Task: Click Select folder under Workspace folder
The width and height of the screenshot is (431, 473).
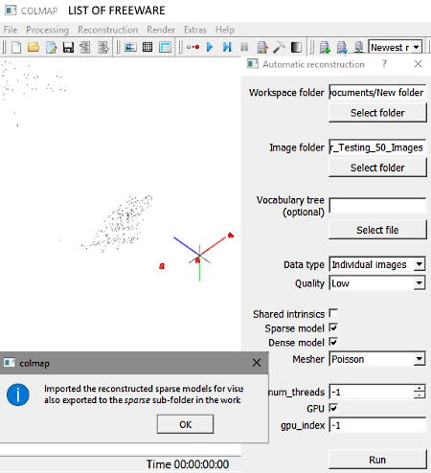Action: (x=377, y=113)
